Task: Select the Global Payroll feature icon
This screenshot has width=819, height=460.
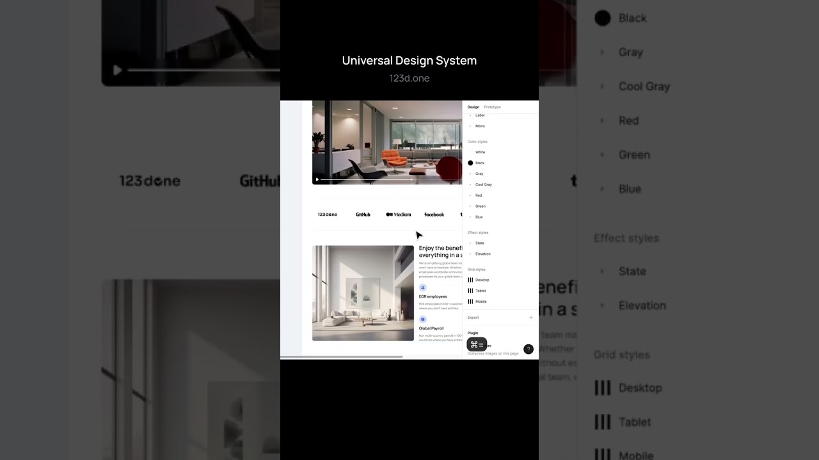Action: point(422,319)
